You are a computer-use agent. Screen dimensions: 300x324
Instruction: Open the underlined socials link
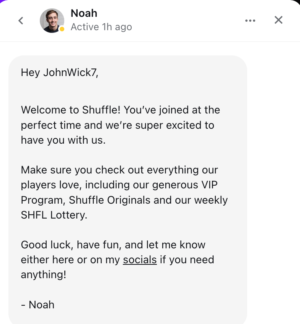pos(140,260)
